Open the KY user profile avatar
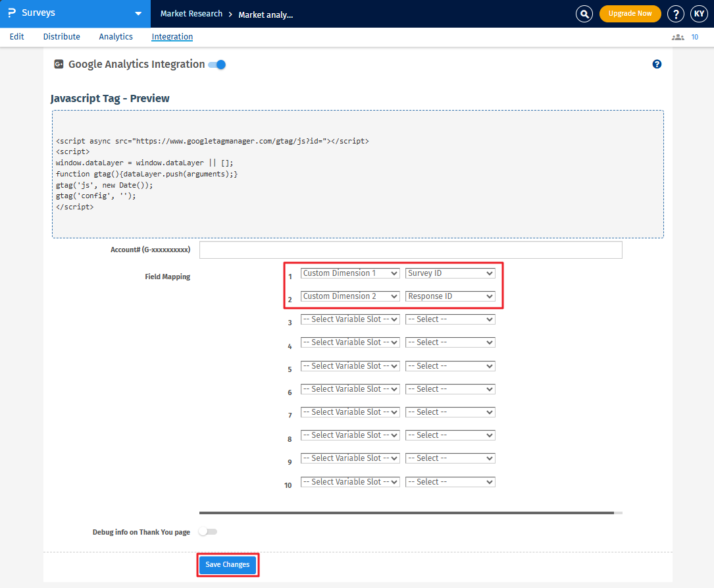Viewport: 714px width, 588px height. [699, 14]
